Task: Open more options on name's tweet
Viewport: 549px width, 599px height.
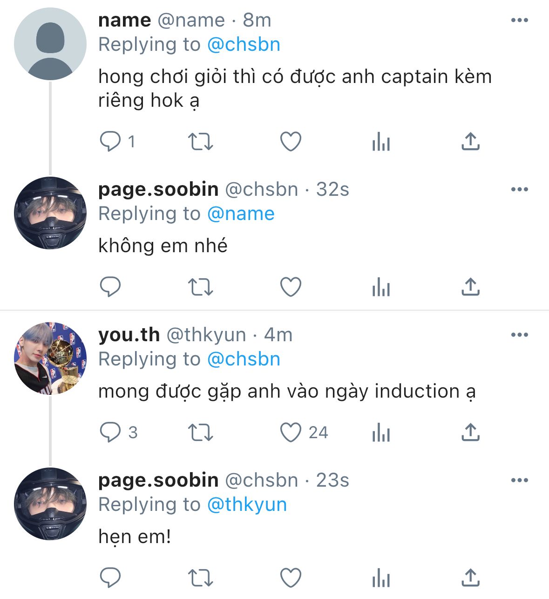Action: [x=519, y=20]
